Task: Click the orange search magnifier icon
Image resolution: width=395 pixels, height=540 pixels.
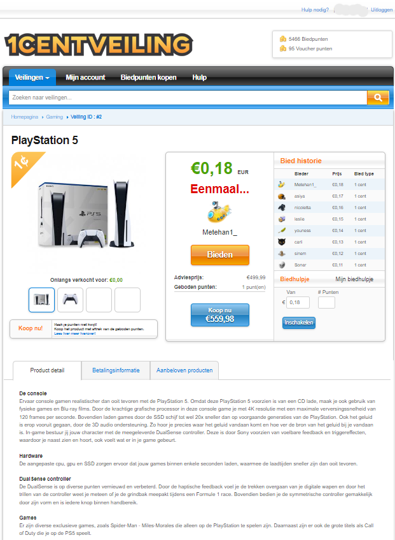Action: [x=378, y=98]
